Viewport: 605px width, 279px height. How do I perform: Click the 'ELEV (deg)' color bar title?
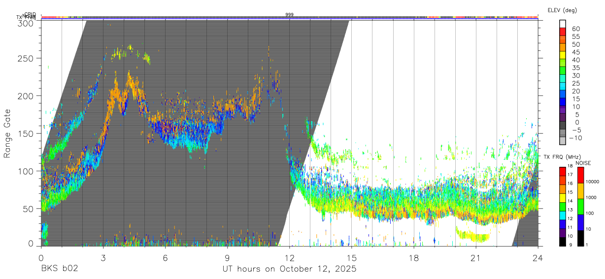(562, 10)
